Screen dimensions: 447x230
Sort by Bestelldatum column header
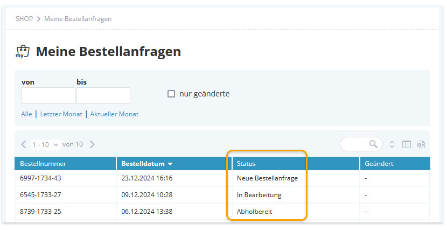pos(174,164)
